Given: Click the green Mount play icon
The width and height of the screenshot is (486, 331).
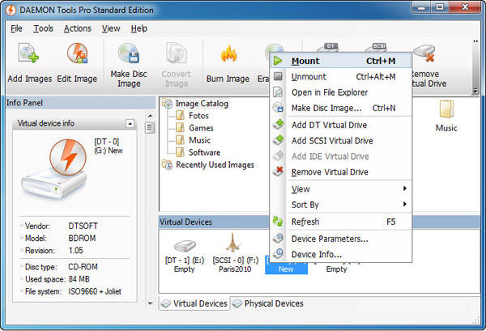Looking at the screenshot, I should pos(278,61).
